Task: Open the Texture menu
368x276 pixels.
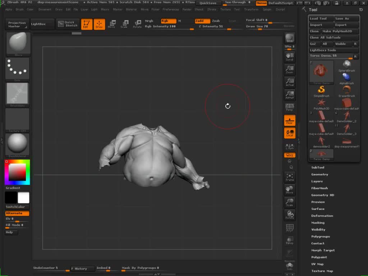Action: coord(225,9)
